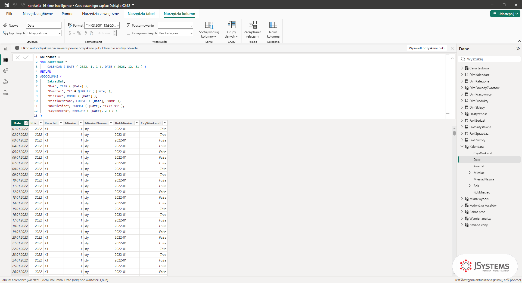Commit the formula with checkmark icon
Viewport: 522px width, 283px height.
click(26, 57)
